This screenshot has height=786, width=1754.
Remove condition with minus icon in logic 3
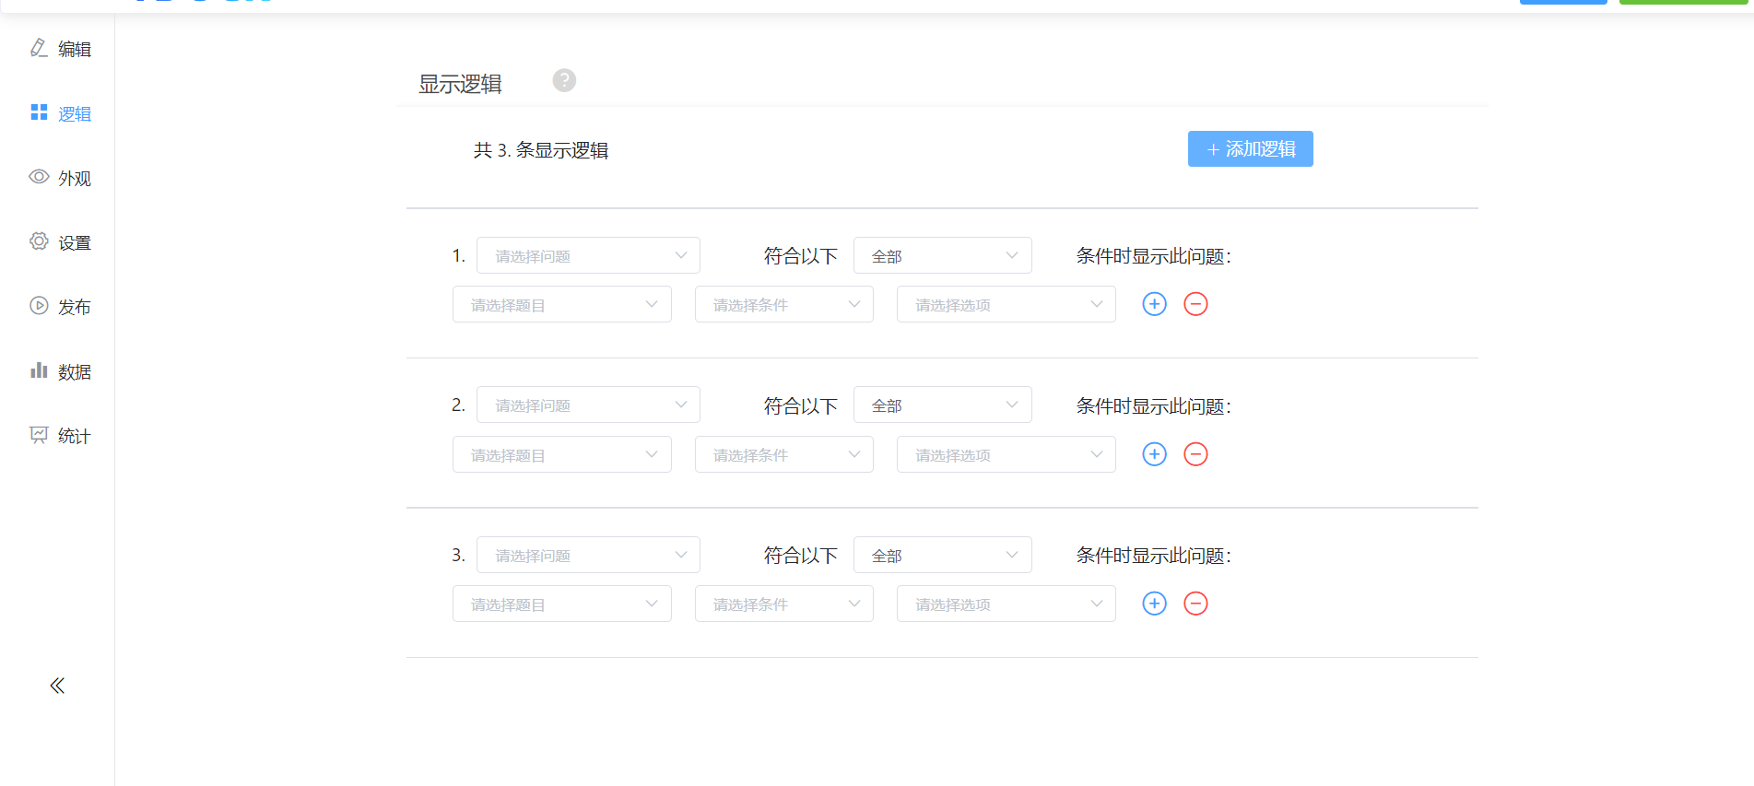tap(1195, 604)
